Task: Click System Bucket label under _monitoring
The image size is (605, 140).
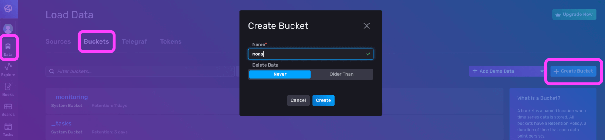Action: tap(67, 106)
